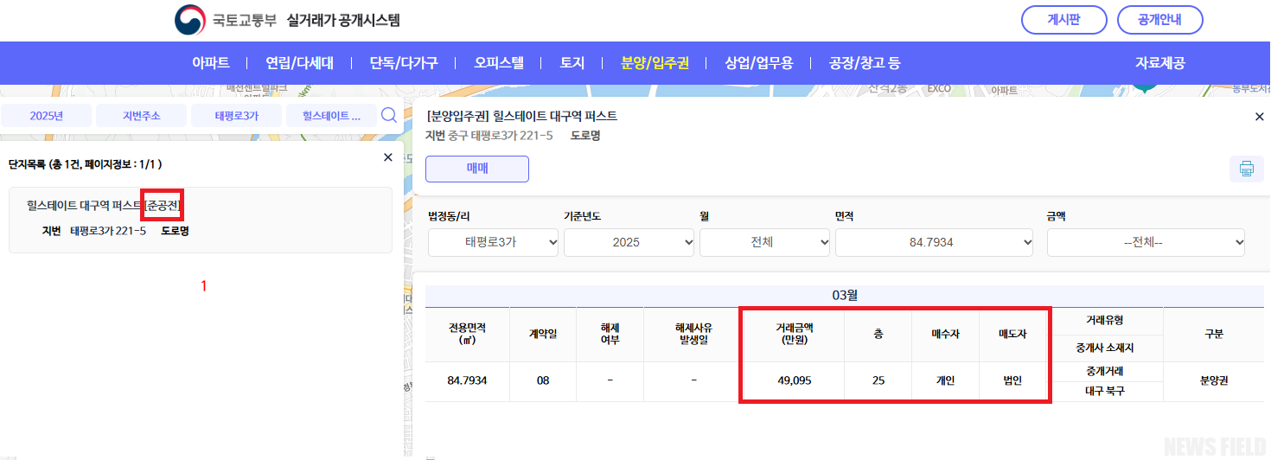
Task: Print the transaction details via printer icon
Action: pyautogui.click(x=1246, y=169)
